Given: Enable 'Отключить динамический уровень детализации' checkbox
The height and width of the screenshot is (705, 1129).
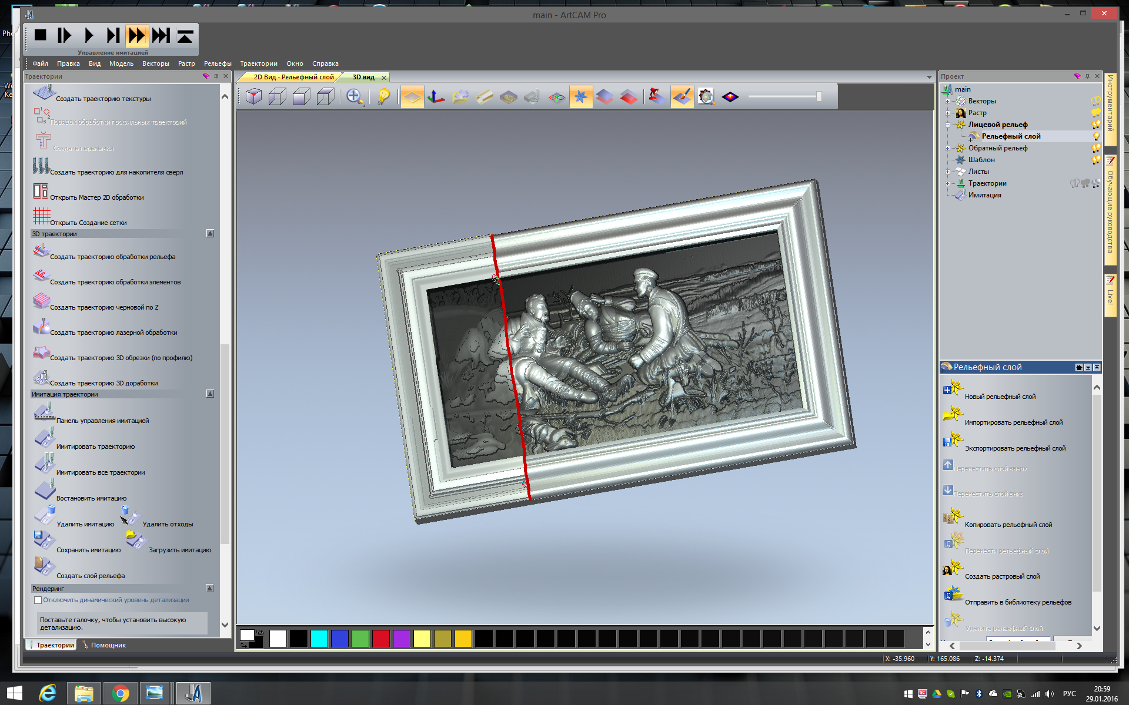Looking at the screenshot, I should tap(38, 600).
